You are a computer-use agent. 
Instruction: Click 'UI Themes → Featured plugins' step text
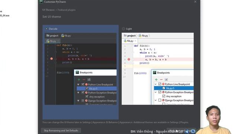click(x=59, y=10)
